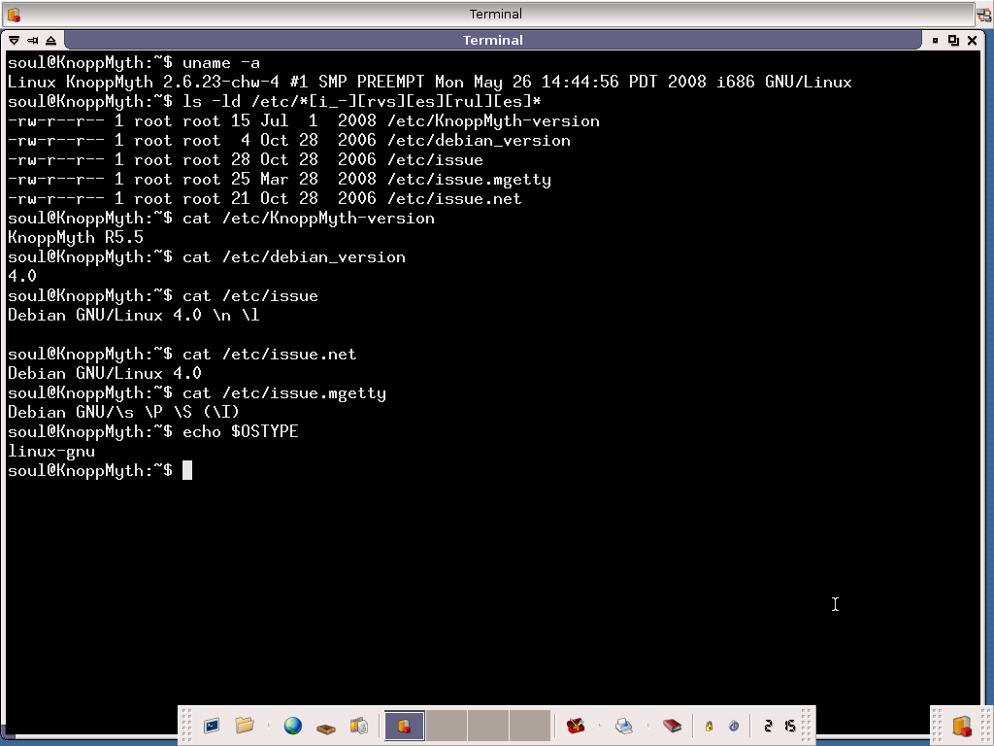Click the panel clock display
This screenshot has width=994, height=746.
pyautogui.click(x=779, y=725)
